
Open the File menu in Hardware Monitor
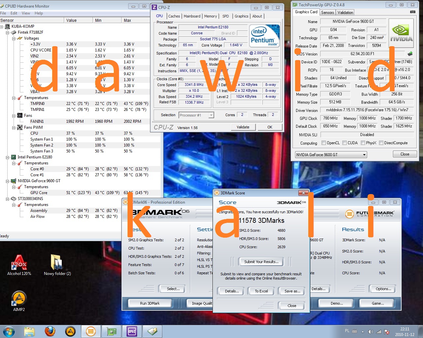point(3,13)
